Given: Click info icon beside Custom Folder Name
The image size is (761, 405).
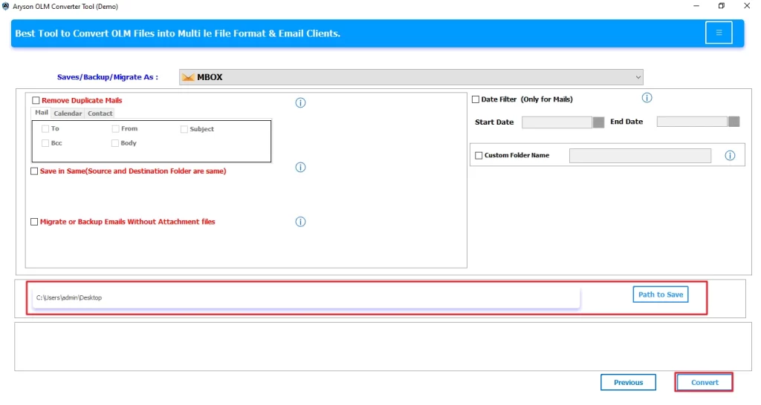Looking at the screenshot, I should click(730, 156).
